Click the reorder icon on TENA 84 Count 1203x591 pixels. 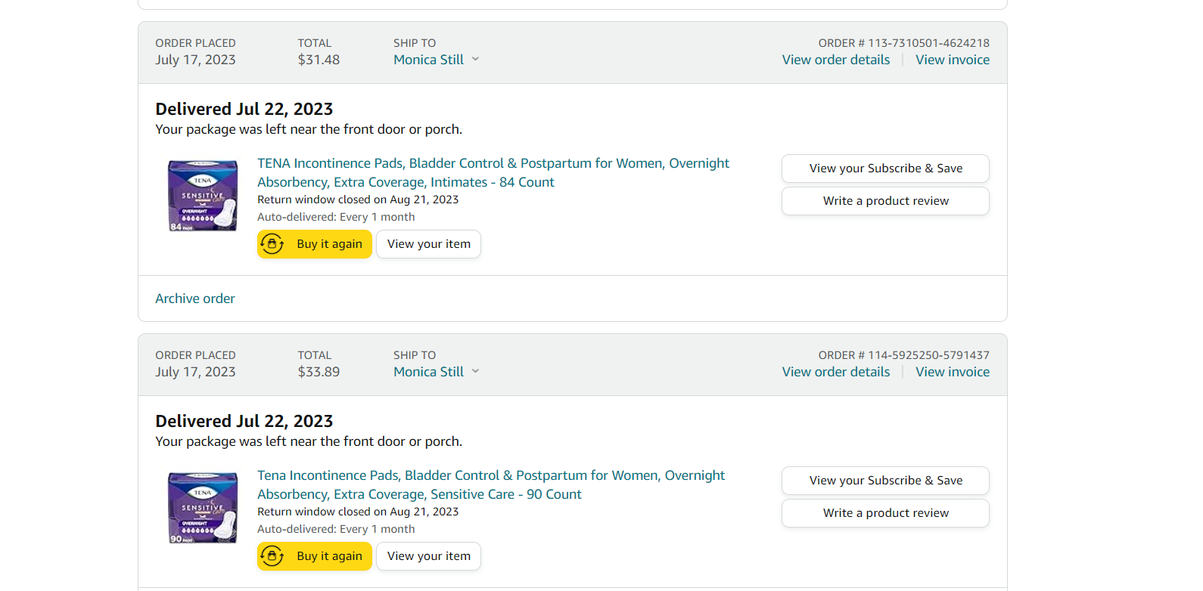272,244
